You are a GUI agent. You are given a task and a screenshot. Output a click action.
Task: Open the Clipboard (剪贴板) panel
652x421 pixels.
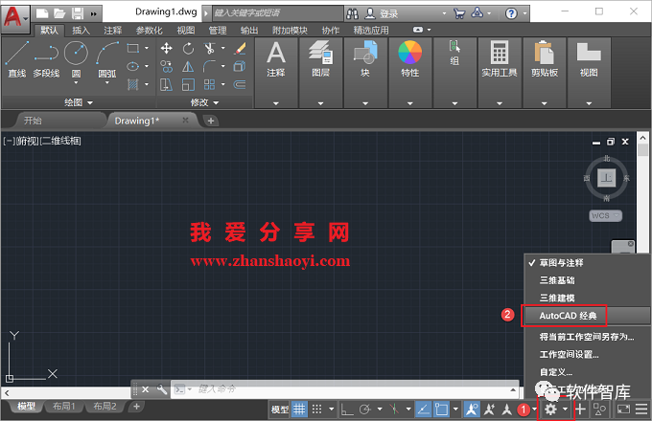coord(544,55)
